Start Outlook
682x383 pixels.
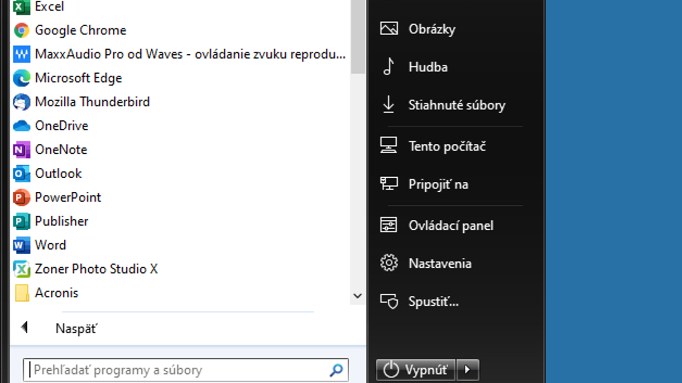coord(58,173)
